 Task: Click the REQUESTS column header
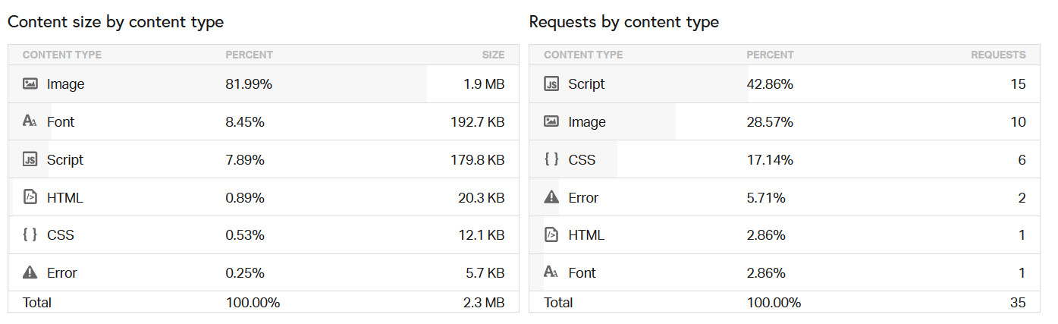[x=998, y=55]
